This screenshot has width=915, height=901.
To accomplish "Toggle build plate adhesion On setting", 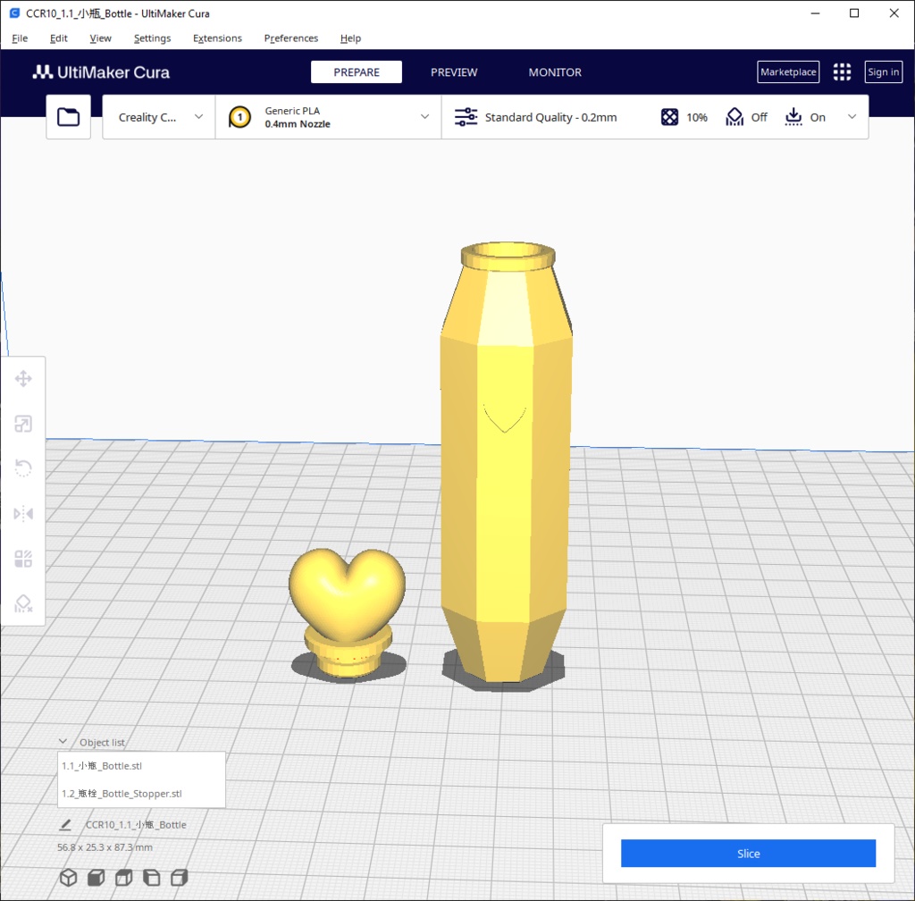I will [x=805, y=116].
